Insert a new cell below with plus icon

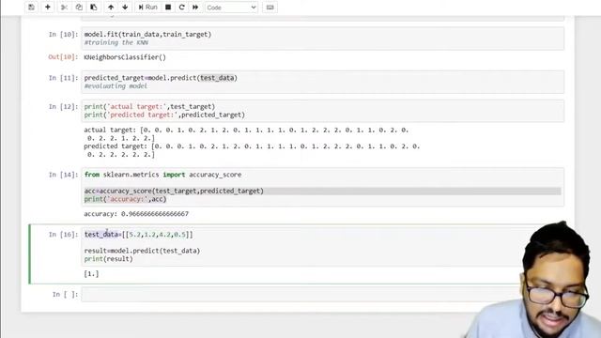pyautogui.click(x=48, y=8)
